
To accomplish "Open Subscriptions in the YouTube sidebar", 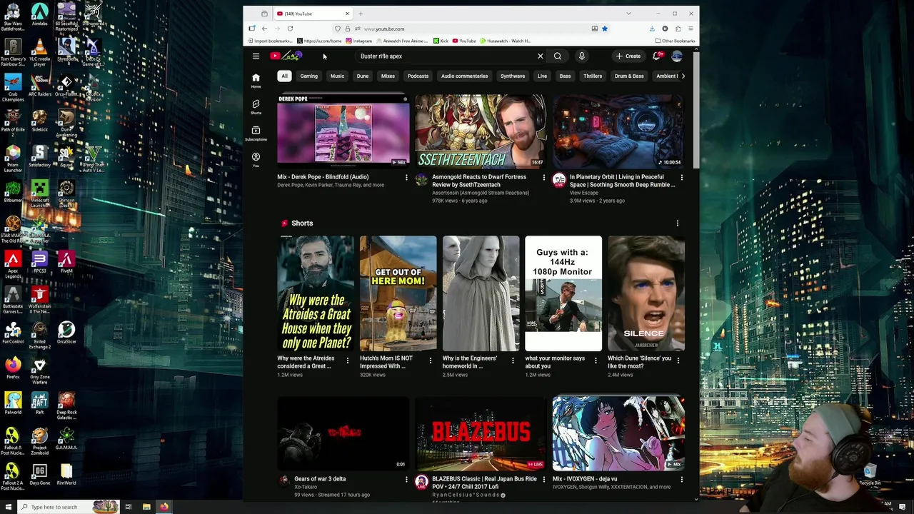I will (256, 133).
